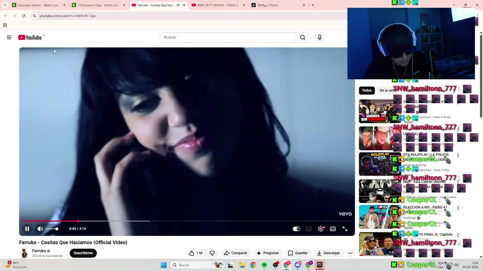Go to the YouTube home logo
The width and height of the screenshot is (483, 271).
click(x=30, y=37)
